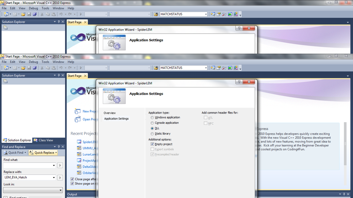Open Output panel window position menu
The image size is (353, 198).
pyautogui.click(x=340, y=194)
